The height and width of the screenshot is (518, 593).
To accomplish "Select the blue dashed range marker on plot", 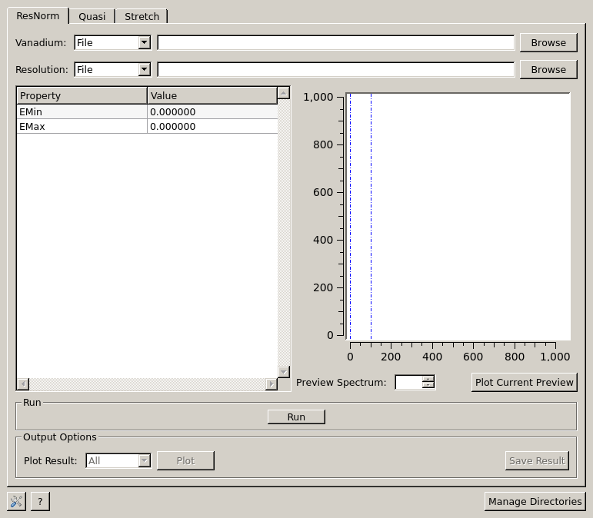I will pyautogui.click(x=371, y=215).
